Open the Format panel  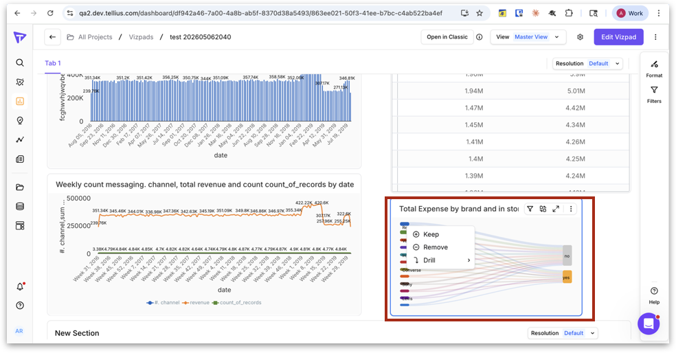654,69
